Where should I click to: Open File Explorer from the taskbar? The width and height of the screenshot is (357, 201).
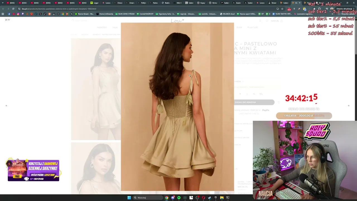[x=222, y=198]
